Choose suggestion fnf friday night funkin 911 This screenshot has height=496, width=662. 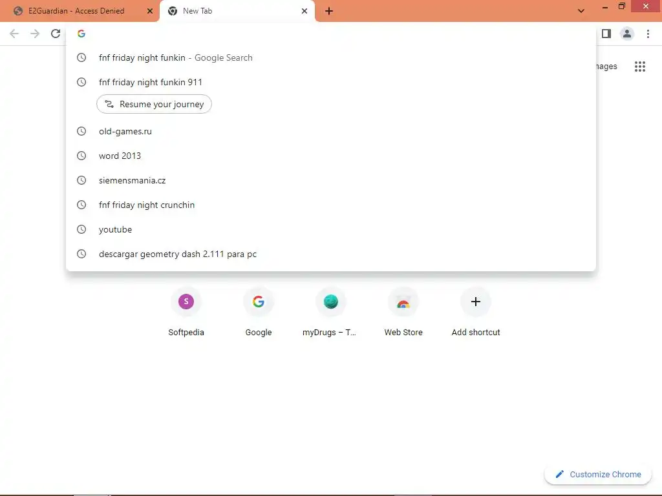coord(331,82)
